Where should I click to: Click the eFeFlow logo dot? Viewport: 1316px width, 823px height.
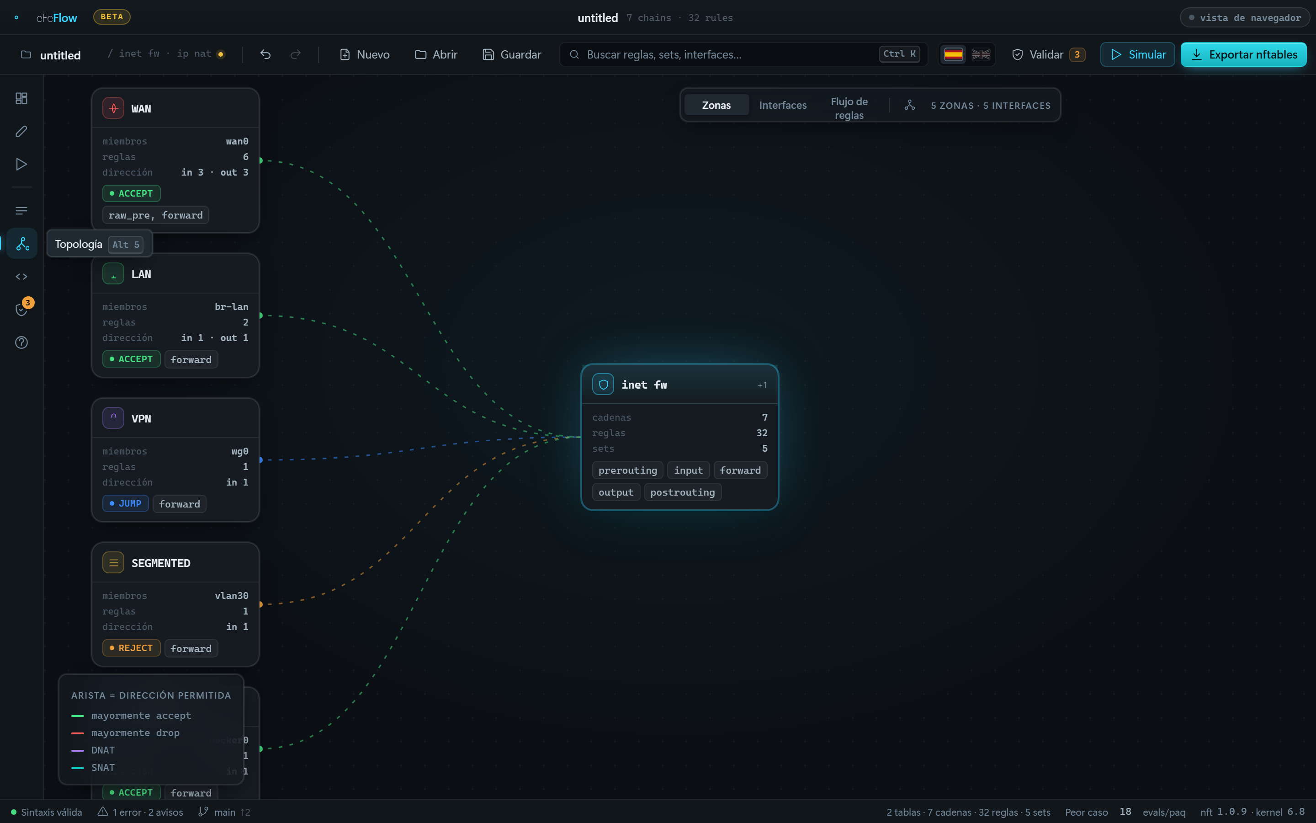tap(16, 17)
